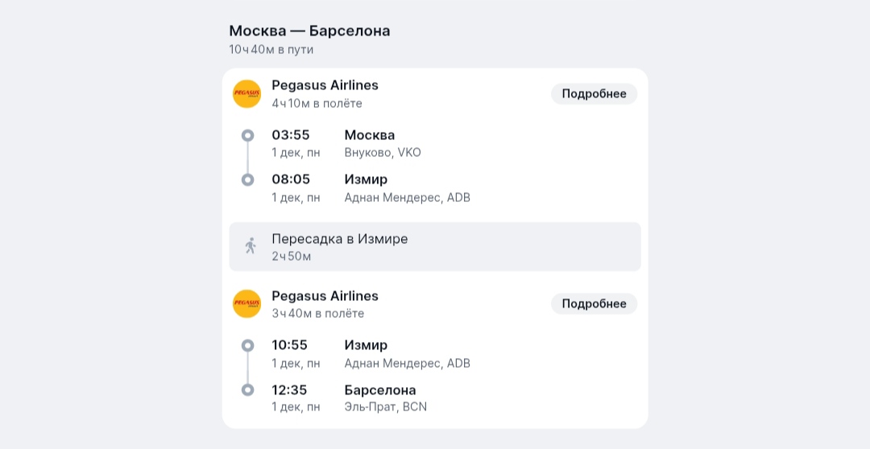Click the 12:35 Barcelona arrival route dot
This screenshot has height=449, width=870.
(247, 389)
